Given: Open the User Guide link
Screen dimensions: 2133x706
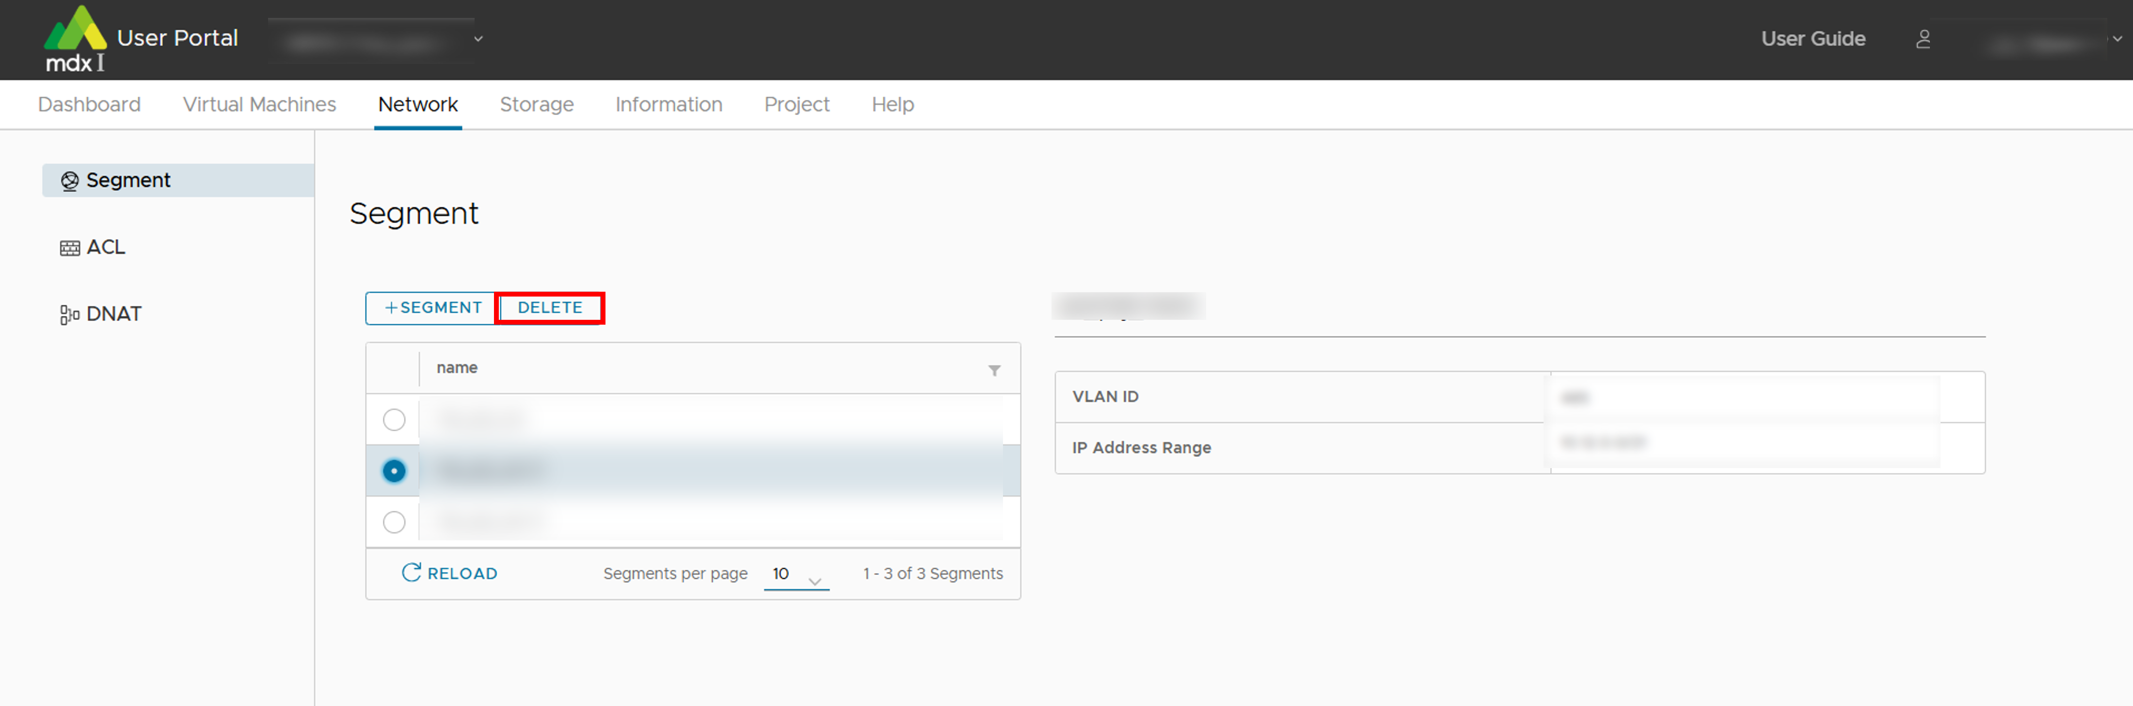Looking at the screenshot, I should 1812,39.
